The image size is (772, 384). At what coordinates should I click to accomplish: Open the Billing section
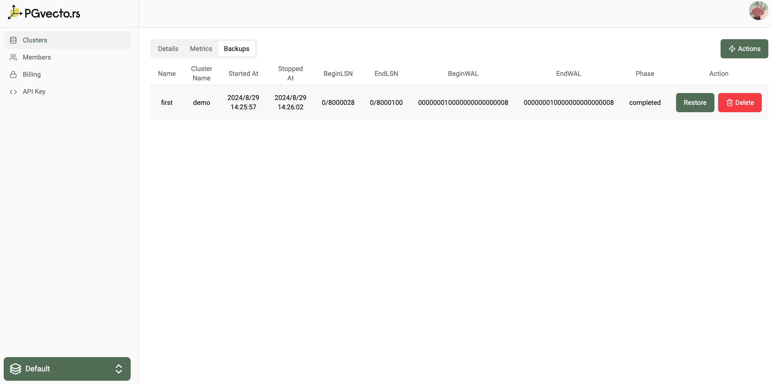click(32, 75)
